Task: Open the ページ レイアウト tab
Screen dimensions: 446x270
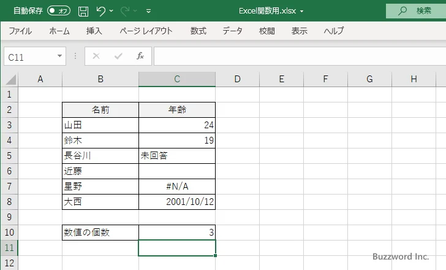Action: click(146, 31)
